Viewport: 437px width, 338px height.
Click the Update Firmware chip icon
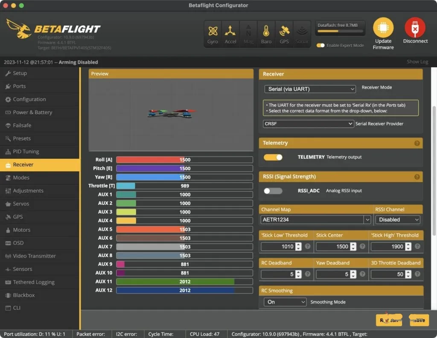point(383,28)
